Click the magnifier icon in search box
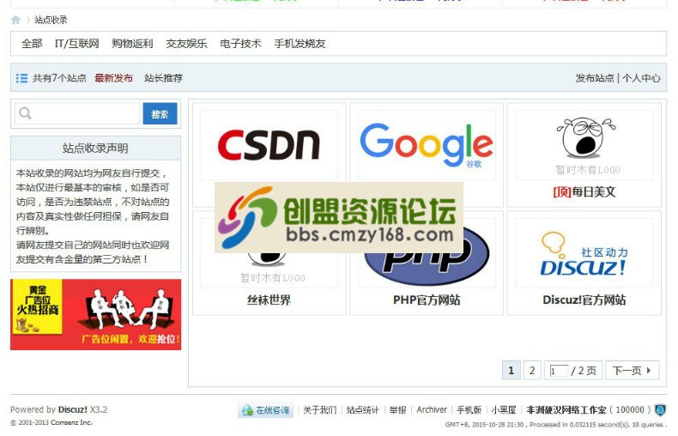The image size is (678, 436). [25, 113]
